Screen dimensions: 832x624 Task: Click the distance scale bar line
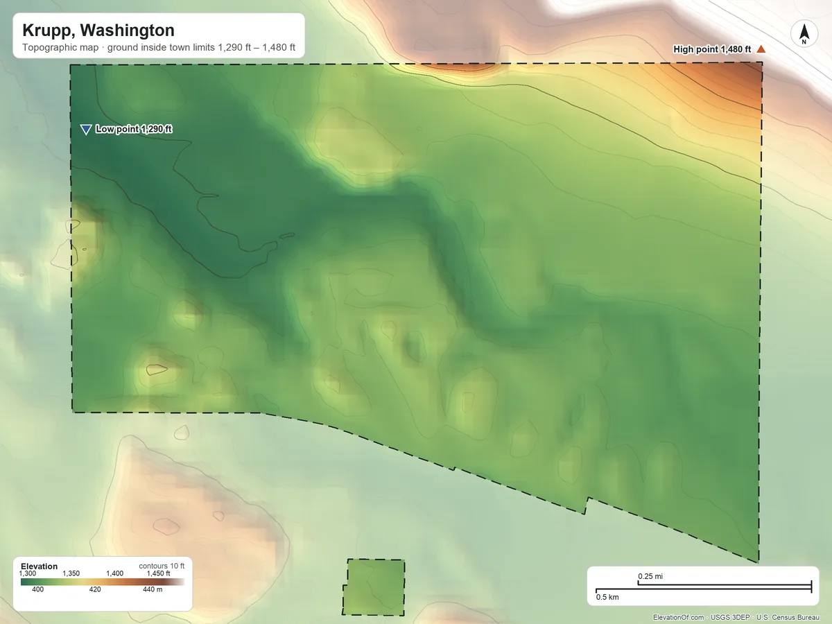tap(704, 588)
